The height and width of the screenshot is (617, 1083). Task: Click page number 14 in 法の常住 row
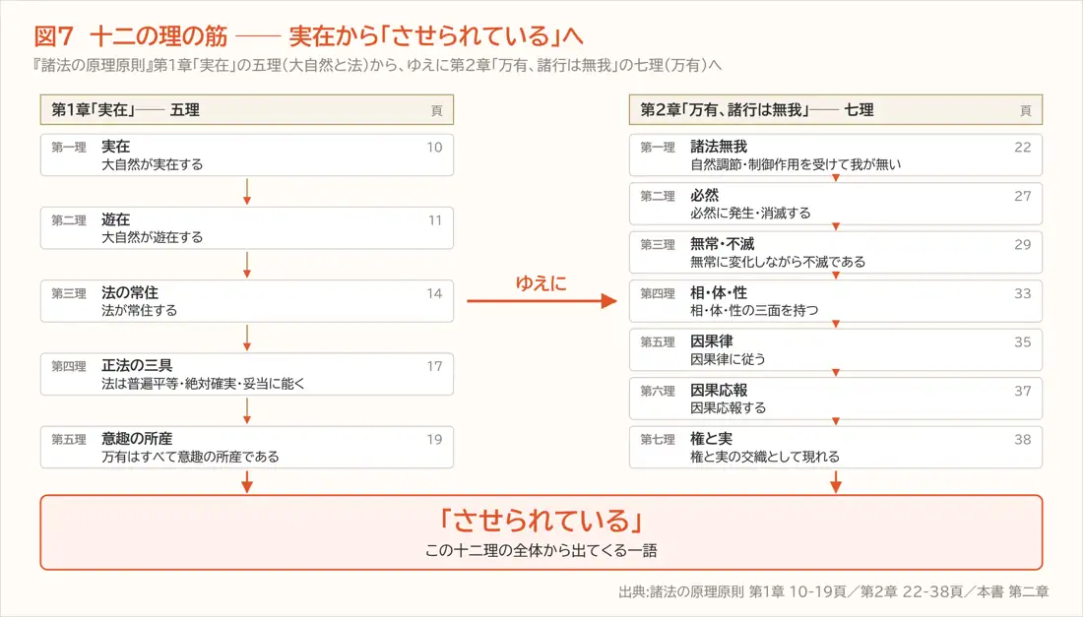(x=434, y=293)
